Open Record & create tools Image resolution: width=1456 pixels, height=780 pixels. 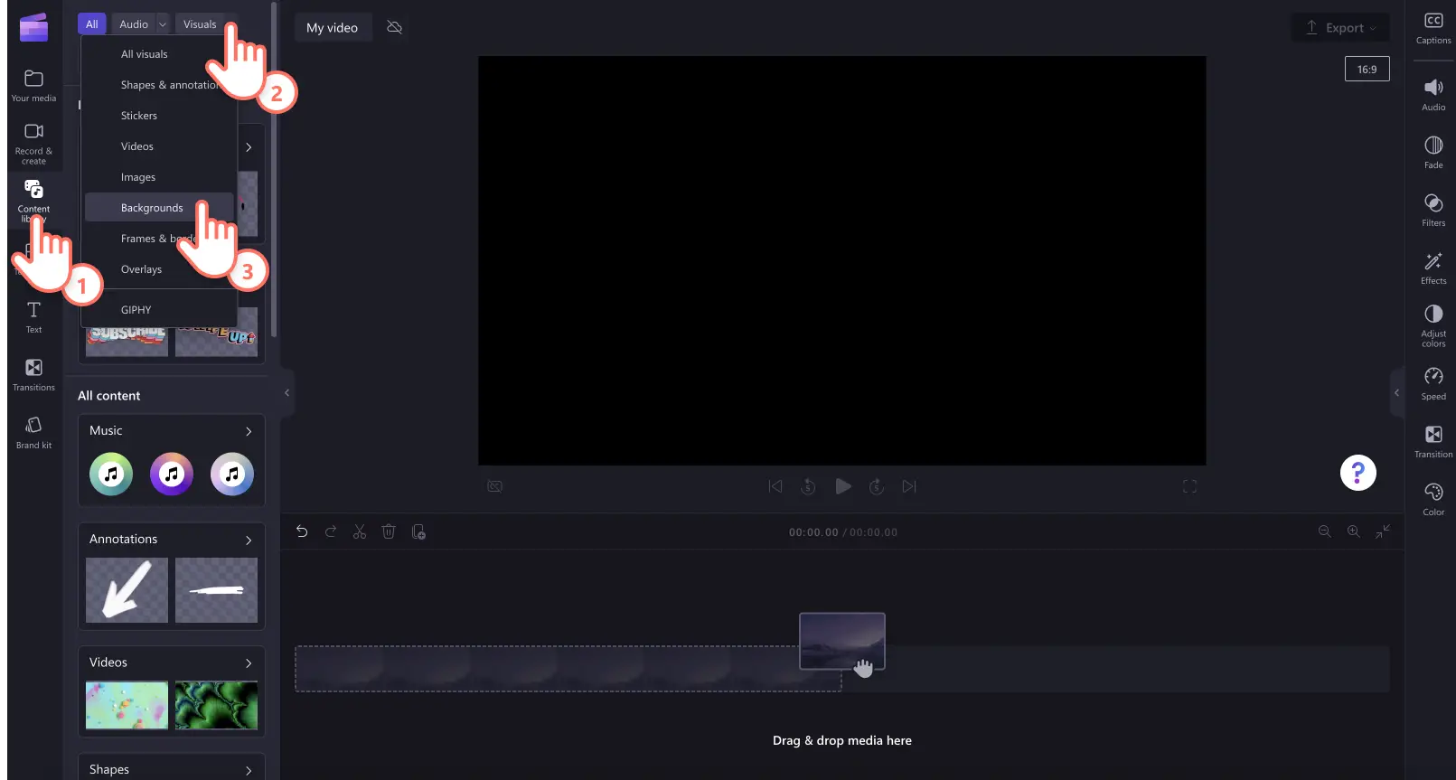point(33,143)
